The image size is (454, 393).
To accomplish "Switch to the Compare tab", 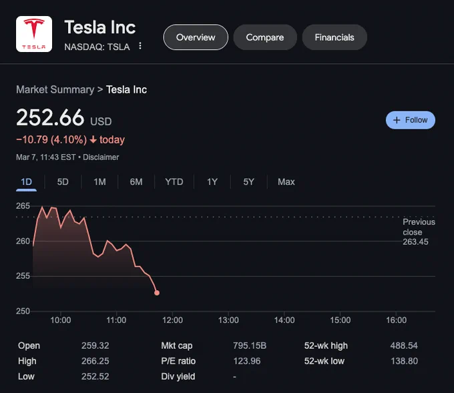I will point(265,37).
